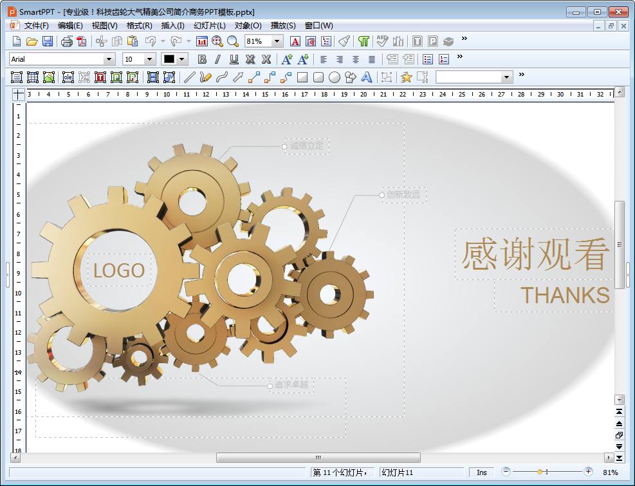The height and width of the screenshot is (486, 635).
Task: Open object animation star icon
Action: [406, 77]
